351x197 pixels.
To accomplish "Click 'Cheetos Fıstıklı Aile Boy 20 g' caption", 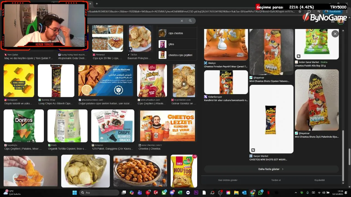I will 310,66.
